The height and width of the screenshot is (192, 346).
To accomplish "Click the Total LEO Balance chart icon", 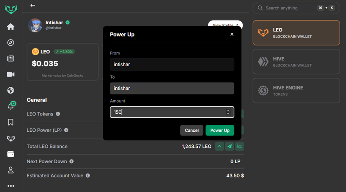I will pyautogui.click(x=240, y=147).
